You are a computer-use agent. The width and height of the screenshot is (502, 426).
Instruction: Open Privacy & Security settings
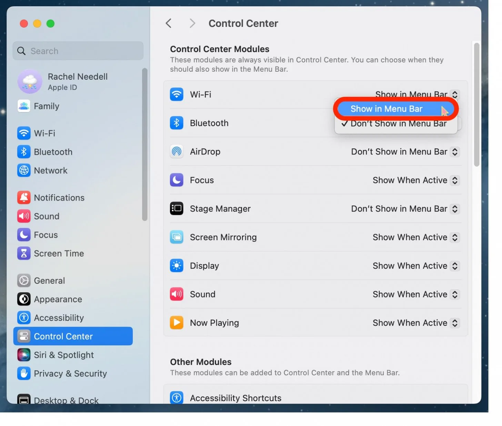click(x=23, y=373)
